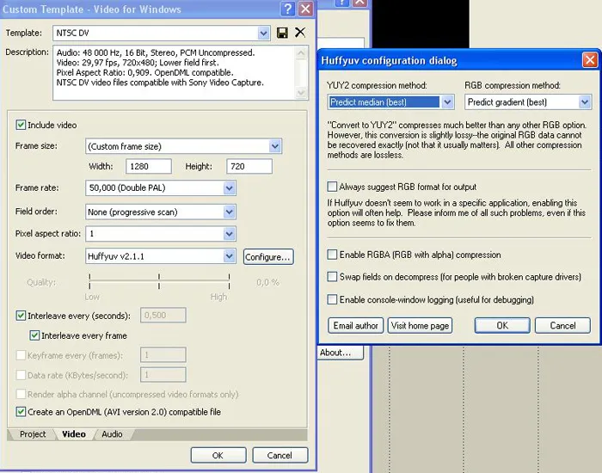Viewport: 602px width, 473px height.
Task: Click the help question mark button
Action: [x=287, y=9]
